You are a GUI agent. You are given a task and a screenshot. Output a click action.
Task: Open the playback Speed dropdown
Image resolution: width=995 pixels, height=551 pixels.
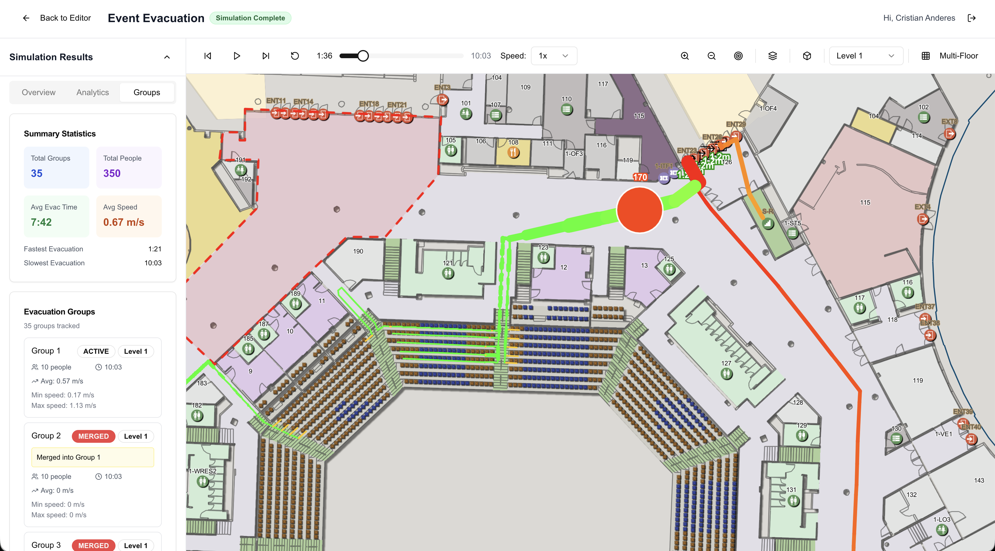(554, 56)
